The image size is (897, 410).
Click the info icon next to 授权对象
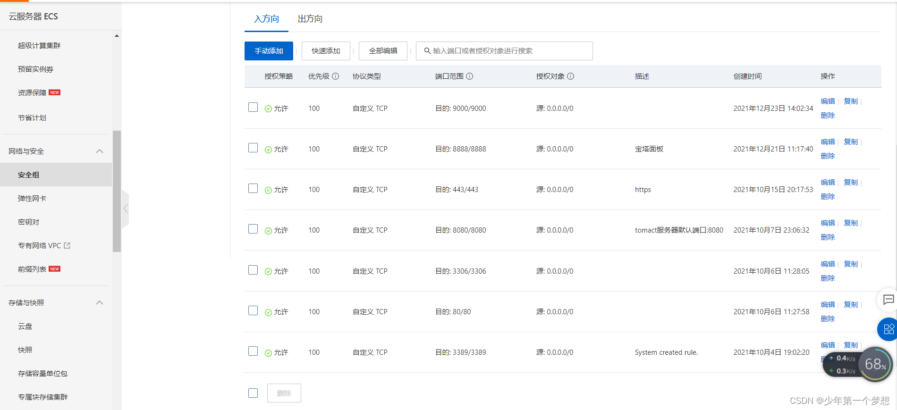click(570, 76)
